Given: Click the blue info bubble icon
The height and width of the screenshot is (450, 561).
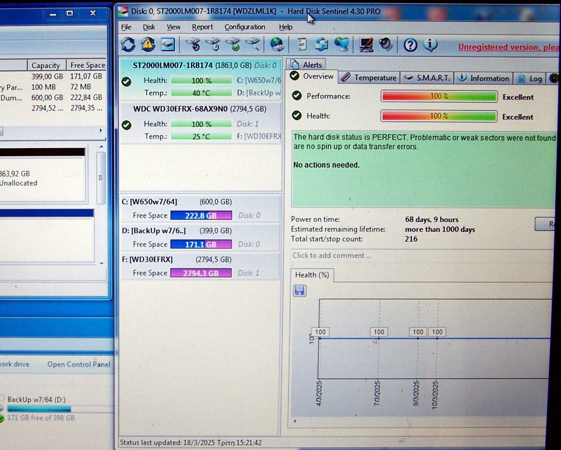Looking at the screenshot, I should [430, 45].
